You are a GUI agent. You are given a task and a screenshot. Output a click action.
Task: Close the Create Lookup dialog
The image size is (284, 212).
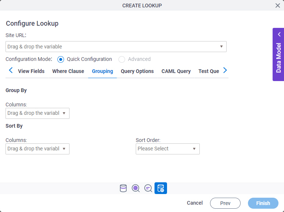278,6
